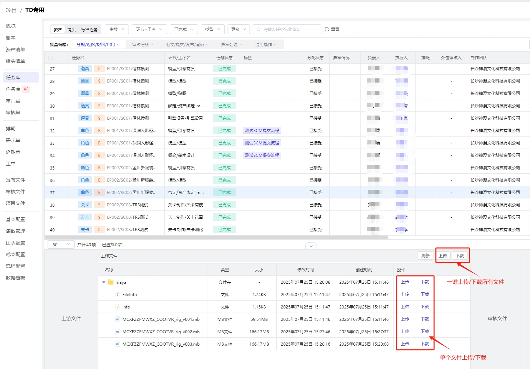530x369 pixels.
Task: Click the collapse chevron above the work files panel
Action: tap(311, 246)
